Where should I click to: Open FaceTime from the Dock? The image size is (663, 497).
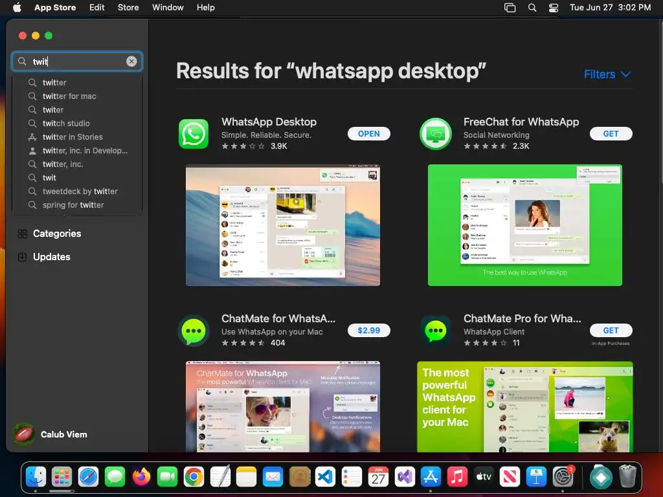(x=168, y=477)
